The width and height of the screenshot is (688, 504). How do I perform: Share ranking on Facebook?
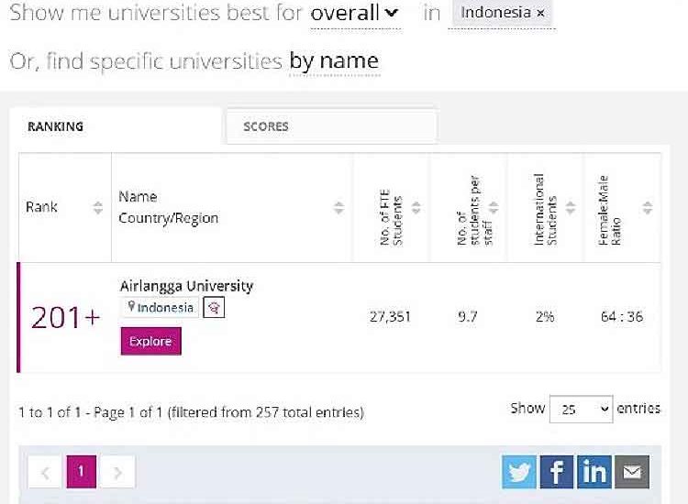pos(557,472)
